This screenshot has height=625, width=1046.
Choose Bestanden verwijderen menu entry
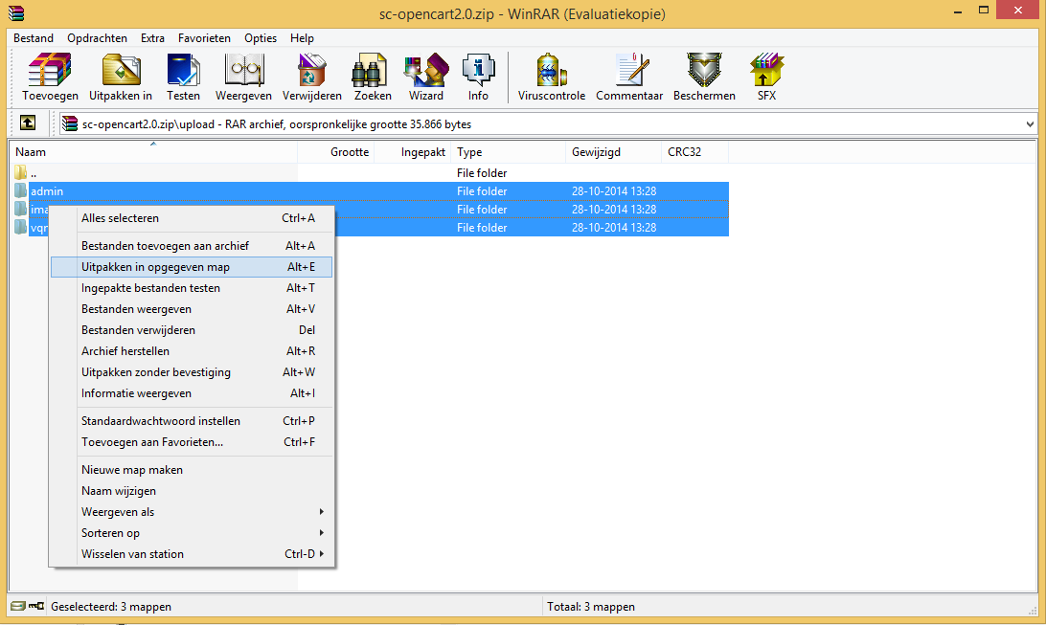click(192, 330)
